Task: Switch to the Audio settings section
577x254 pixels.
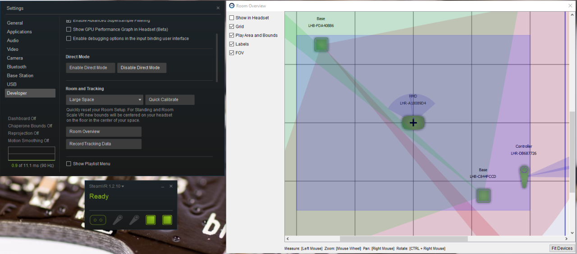Action: (x=13, y=41)
